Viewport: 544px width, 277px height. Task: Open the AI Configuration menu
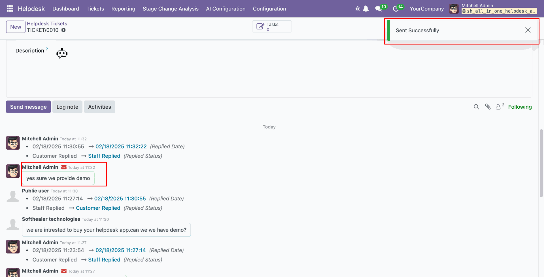pos(226,9)
